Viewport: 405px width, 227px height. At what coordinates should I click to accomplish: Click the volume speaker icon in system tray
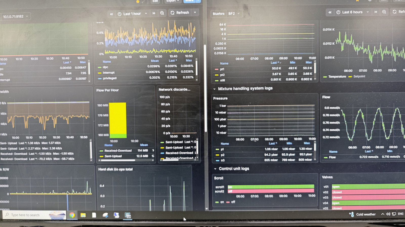[388, 214]
